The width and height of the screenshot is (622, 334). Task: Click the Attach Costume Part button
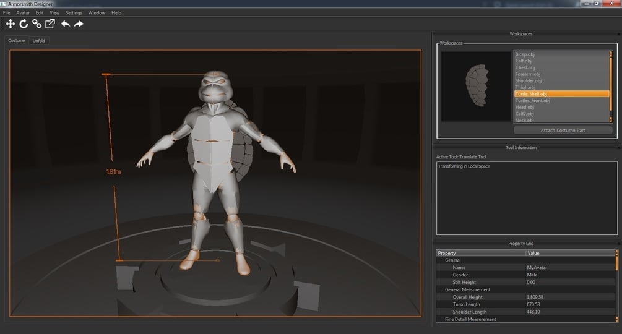[x=563, y=130]
